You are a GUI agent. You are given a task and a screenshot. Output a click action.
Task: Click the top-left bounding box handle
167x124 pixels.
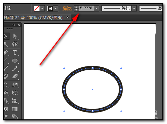pos(64,68)
